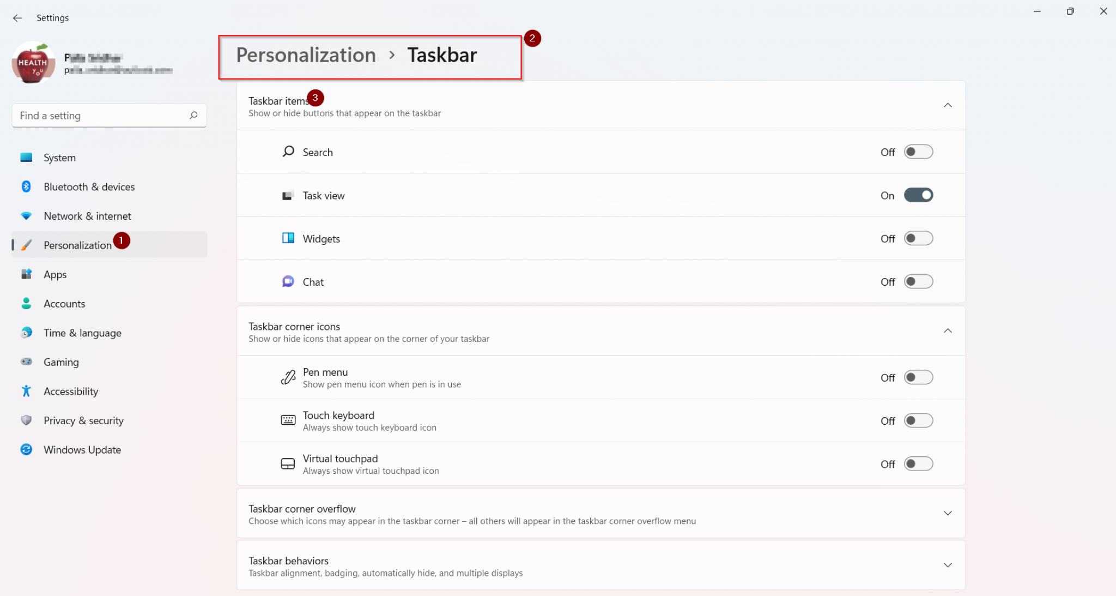
Task: Turn off the Task view toggle
Action: coord(918,195)
